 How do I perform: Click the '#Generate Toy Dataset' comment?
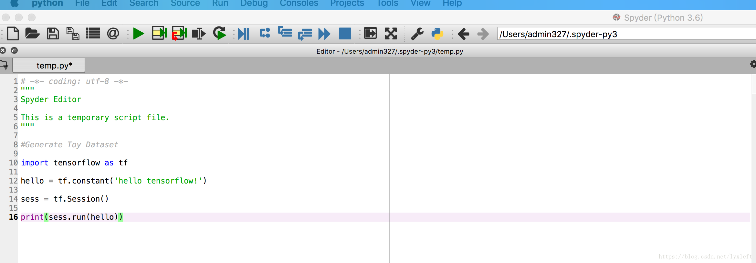tap(69, 144)
